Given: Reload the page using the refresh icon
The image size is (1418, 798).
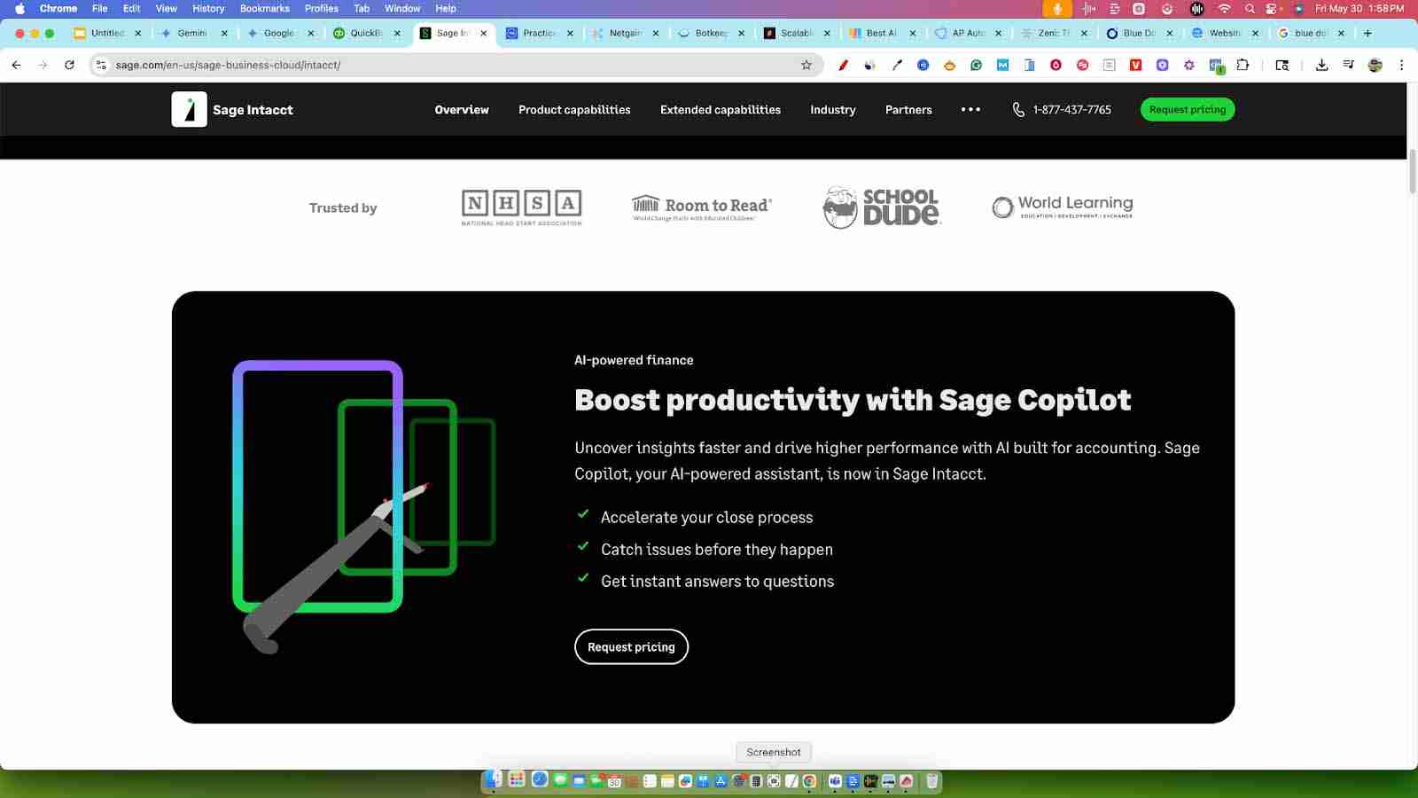Looking at the screenshot, I should [x=69, y=65].
